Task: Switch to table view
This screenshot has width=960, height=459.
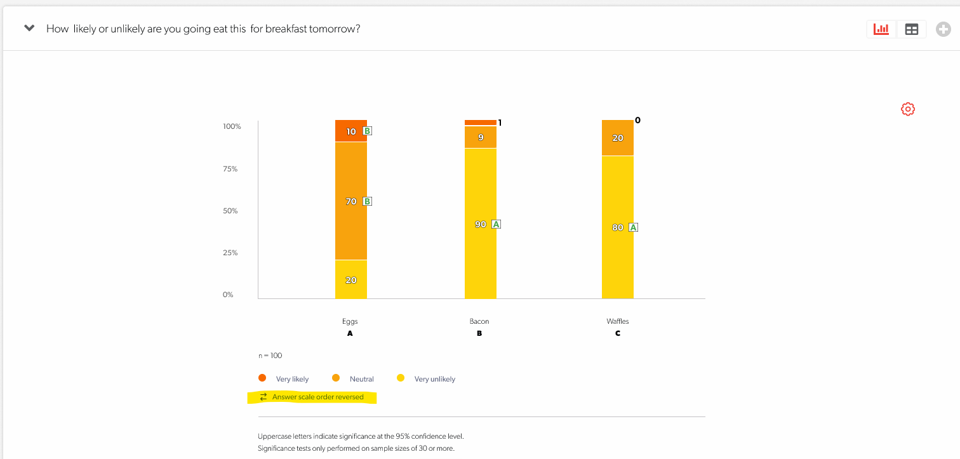Action: (x=912, y=29)
